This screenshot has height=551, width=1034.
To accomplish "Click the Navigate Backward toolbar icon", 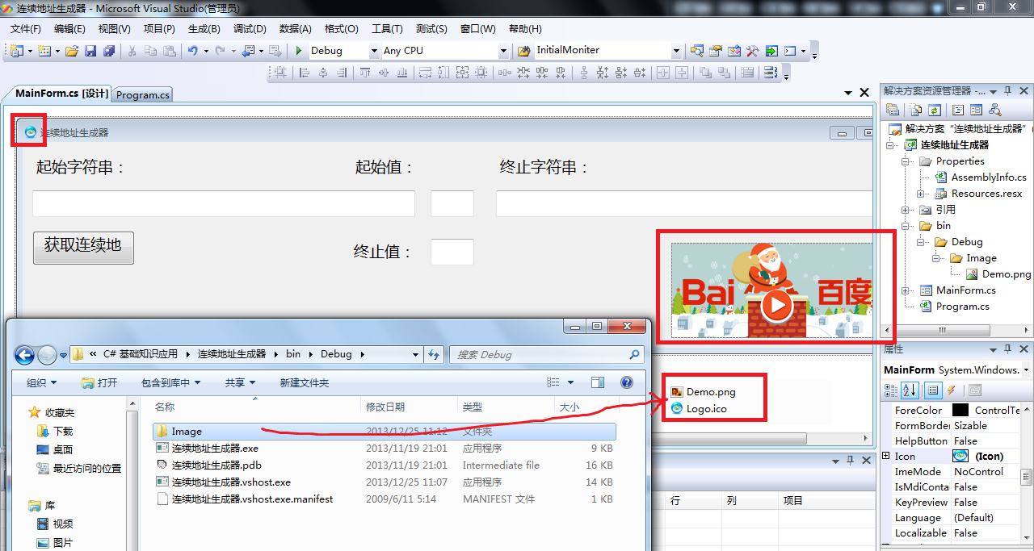I will pyautogui.click(x=248, y=51).
